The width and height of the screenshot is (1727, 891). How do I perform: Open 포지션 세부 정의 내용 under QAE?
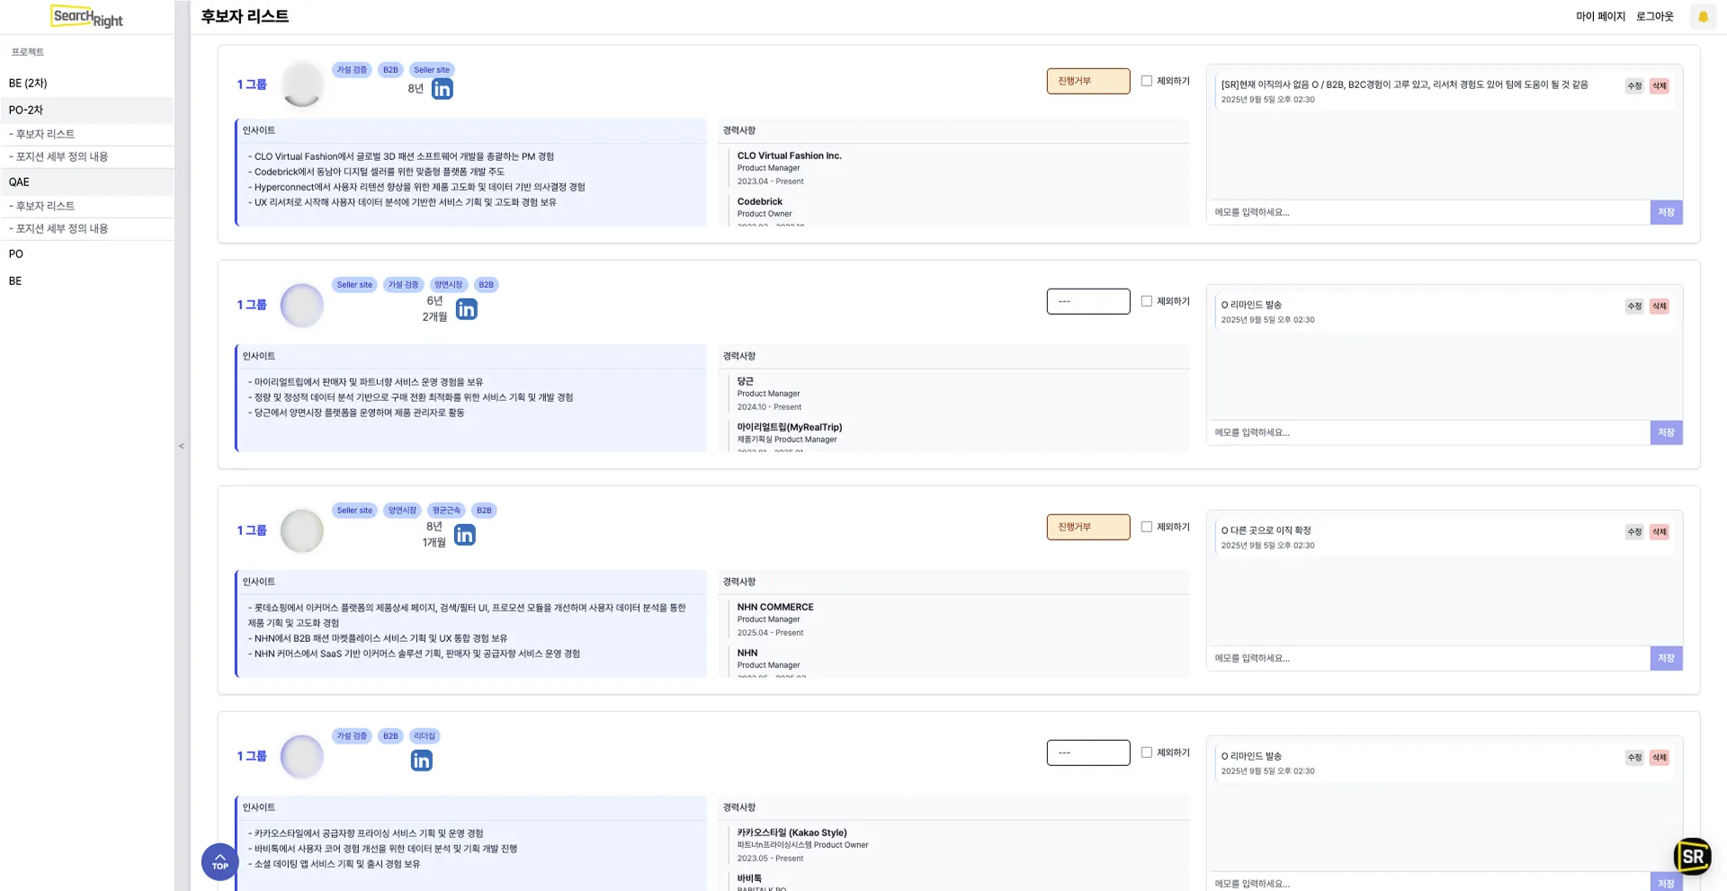click(x=62, y=228)
